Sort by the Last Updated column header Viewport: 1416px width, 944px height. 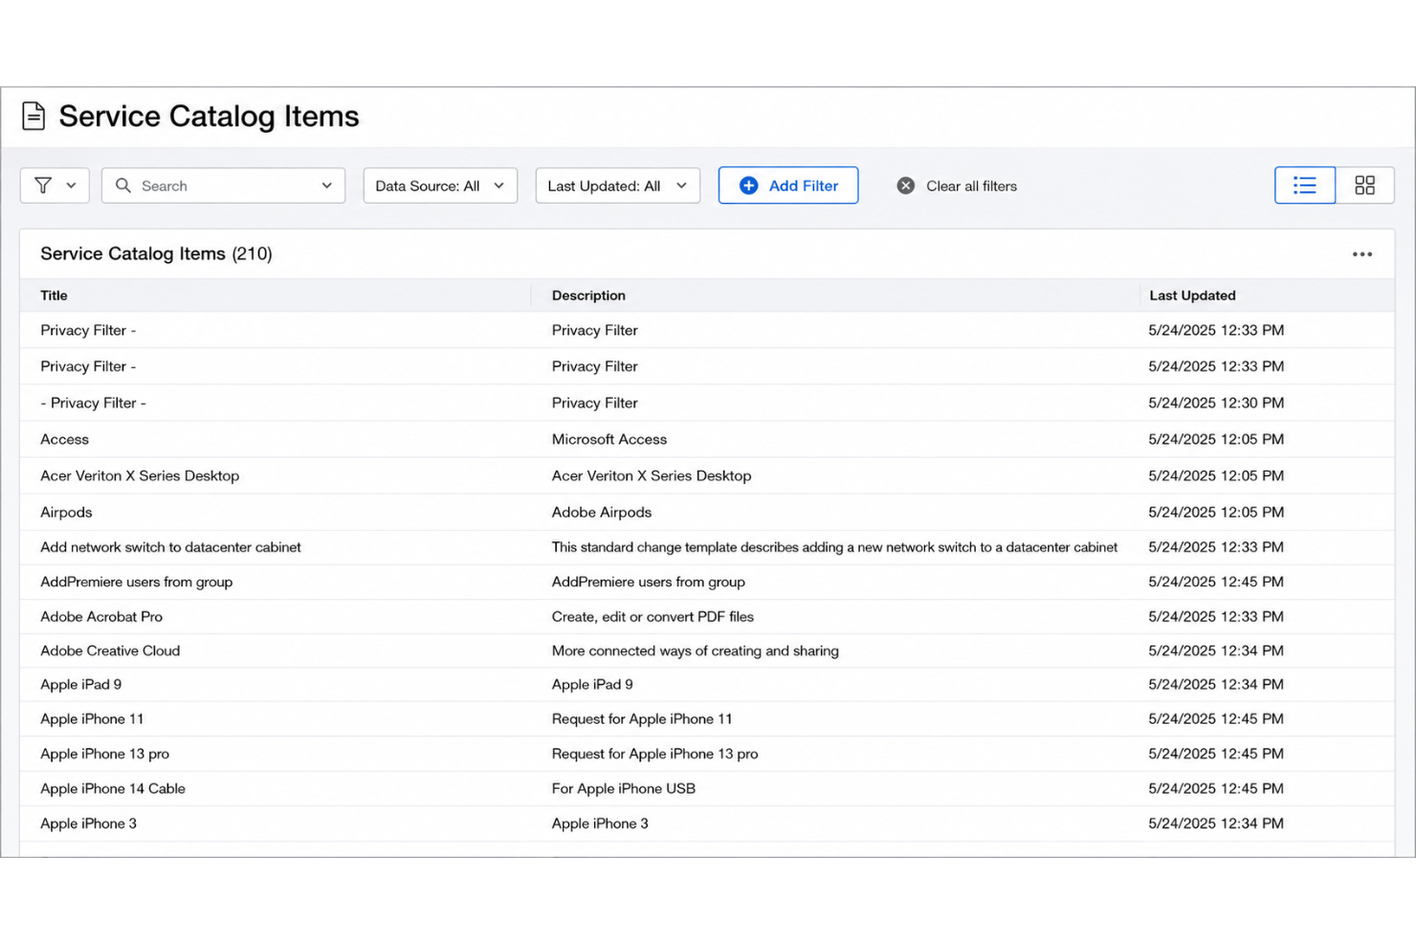tap(1192, 296)
